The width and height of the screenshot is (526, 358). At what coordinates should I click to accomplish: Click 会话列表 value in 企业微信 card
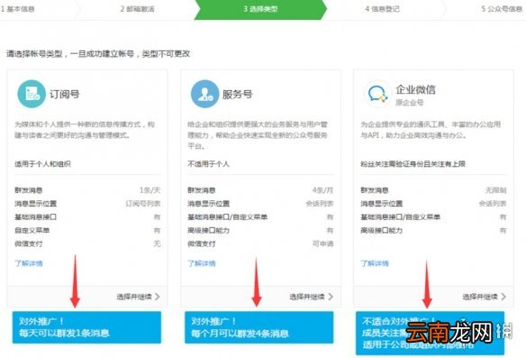[x=493, y=204]
